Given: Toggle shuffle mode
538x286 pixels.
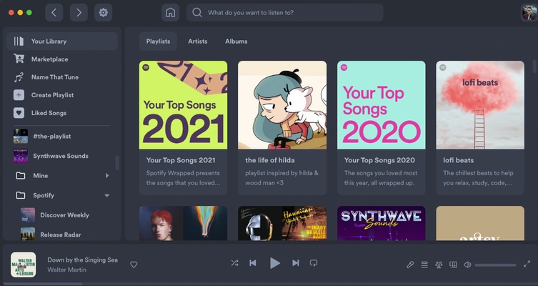Looking at the screenshot, I should (x=234, y=263).
